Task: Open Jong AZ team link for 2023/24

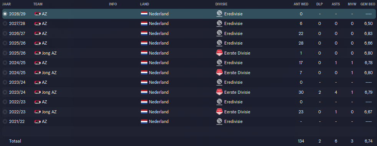Action: 49,92
